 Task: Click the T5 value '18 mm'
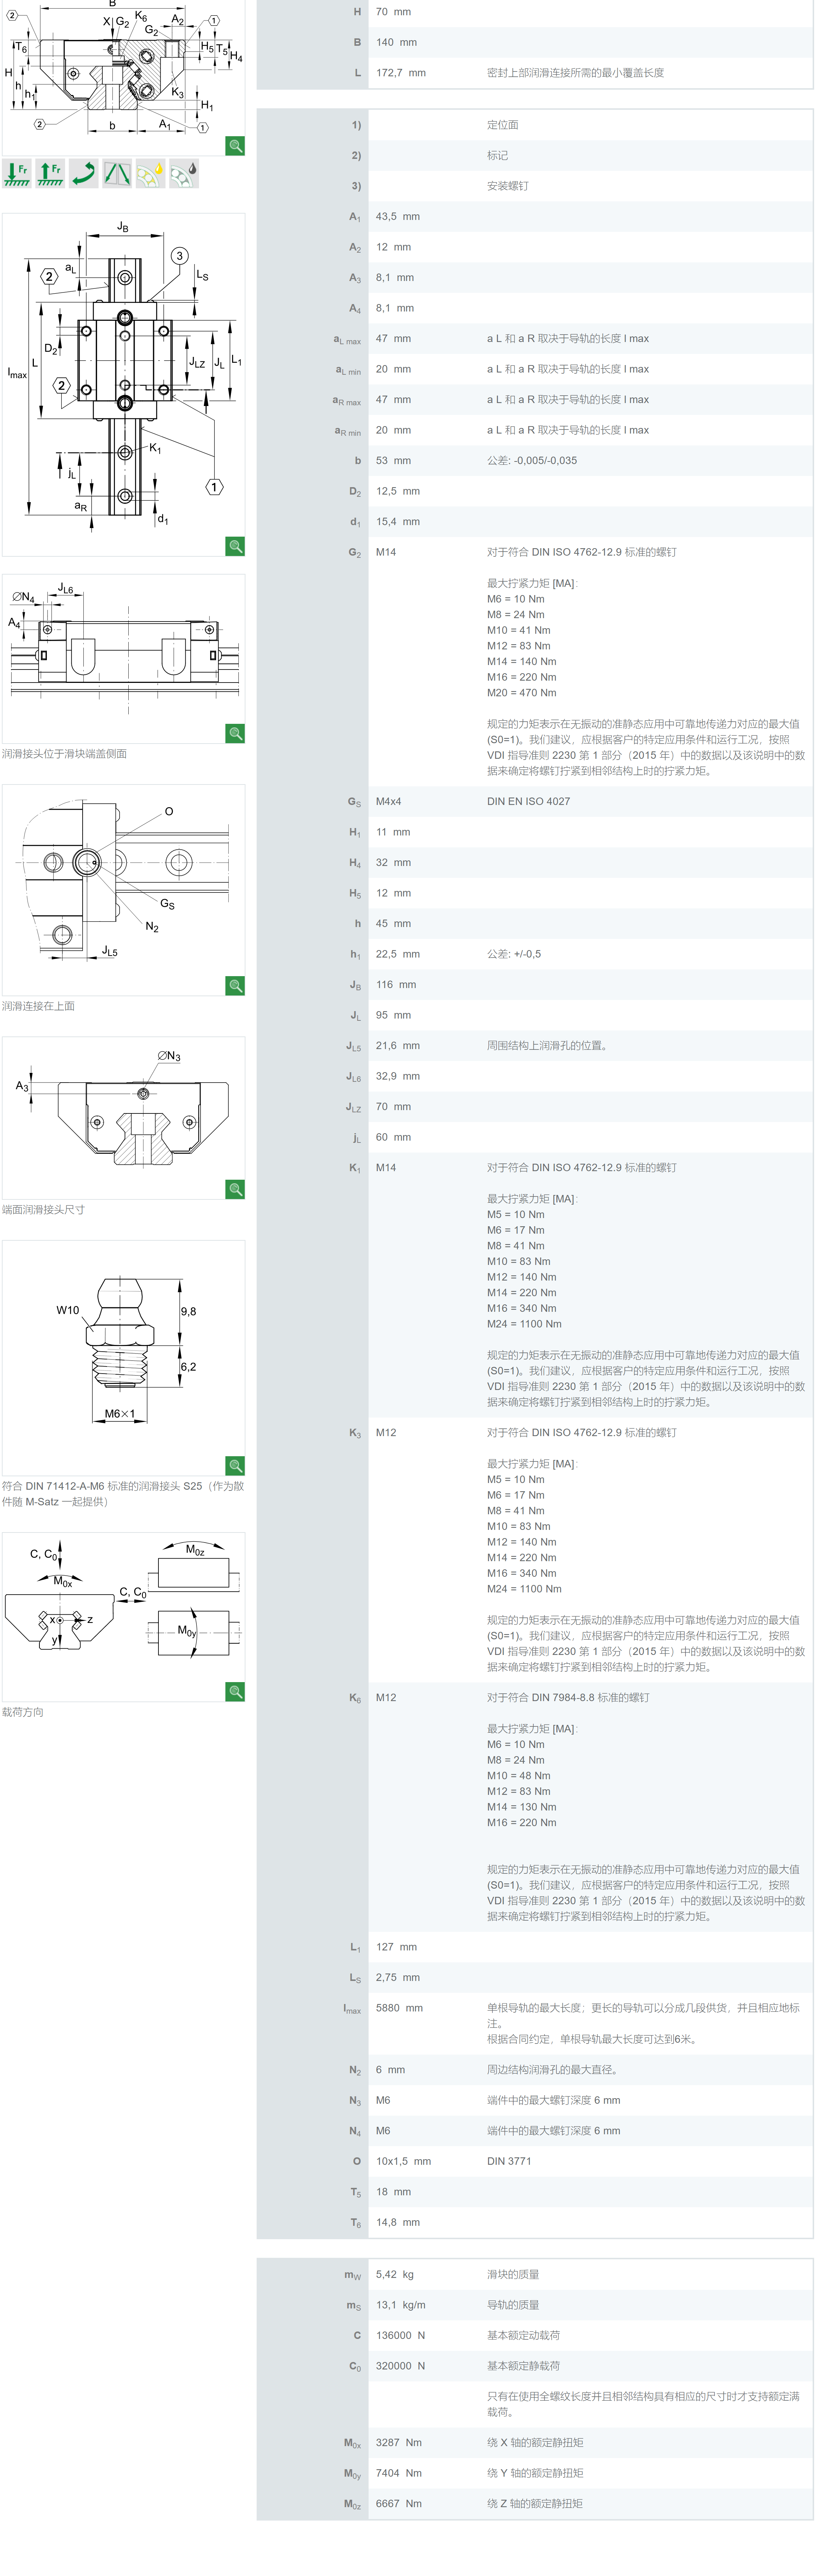pyautogui.click(x=393, y=2192)
